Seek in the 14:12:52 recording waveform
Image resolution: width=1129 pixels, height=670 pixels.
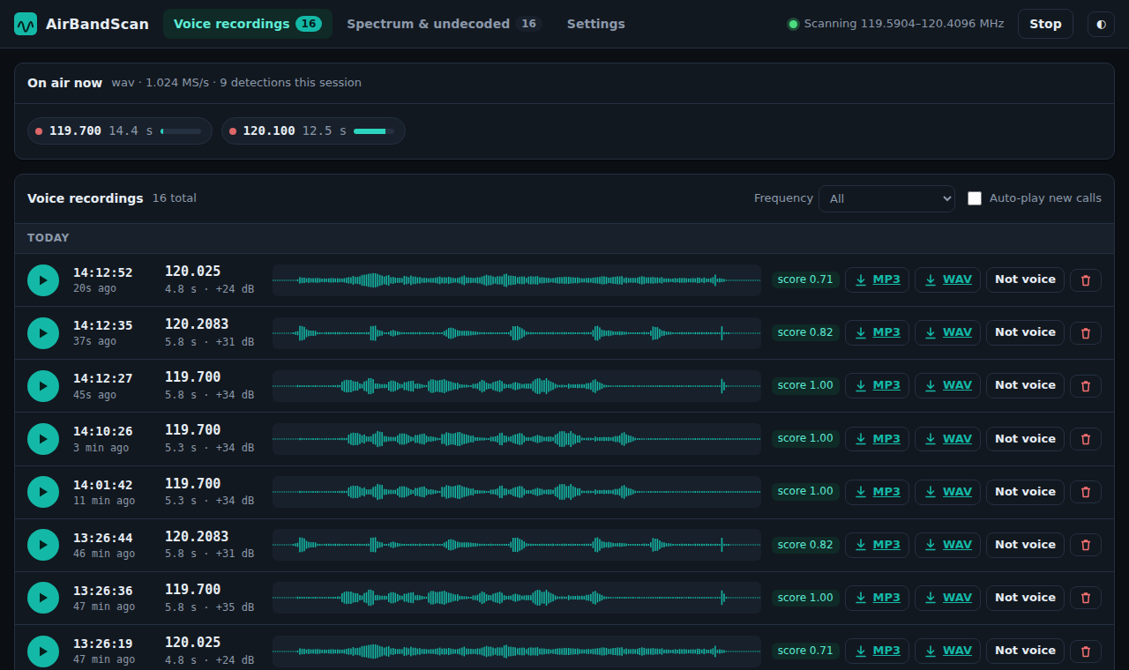[517, 280]
